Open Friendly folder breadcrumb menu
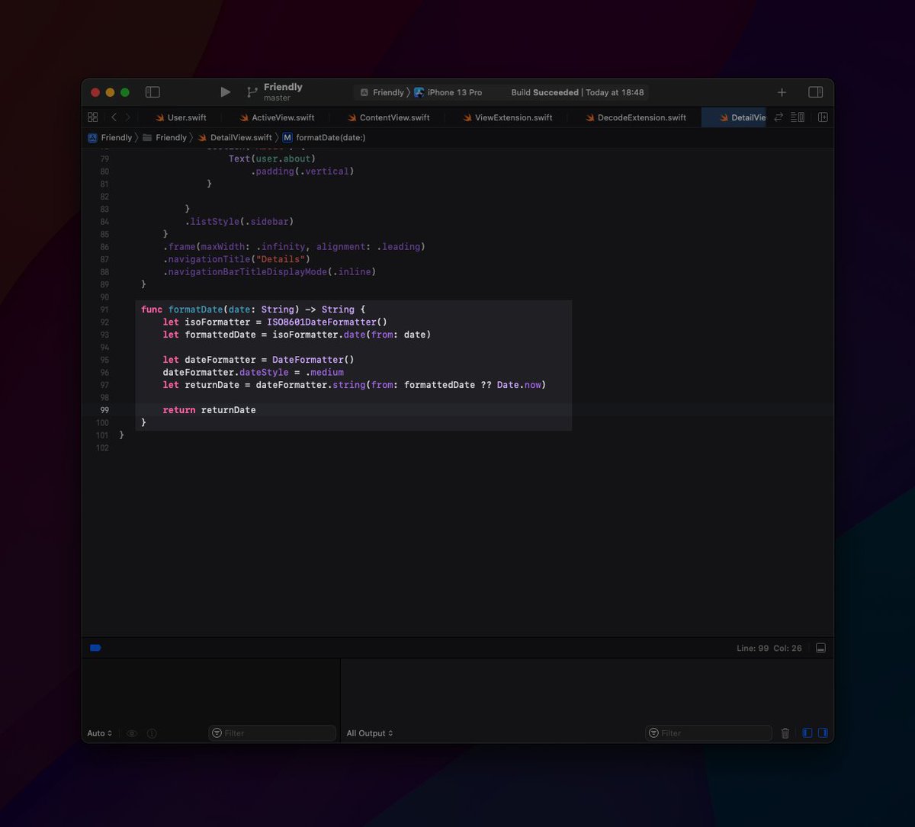This screenshot has width=915, height=827. pyautogui.click(x=165, y=138)
